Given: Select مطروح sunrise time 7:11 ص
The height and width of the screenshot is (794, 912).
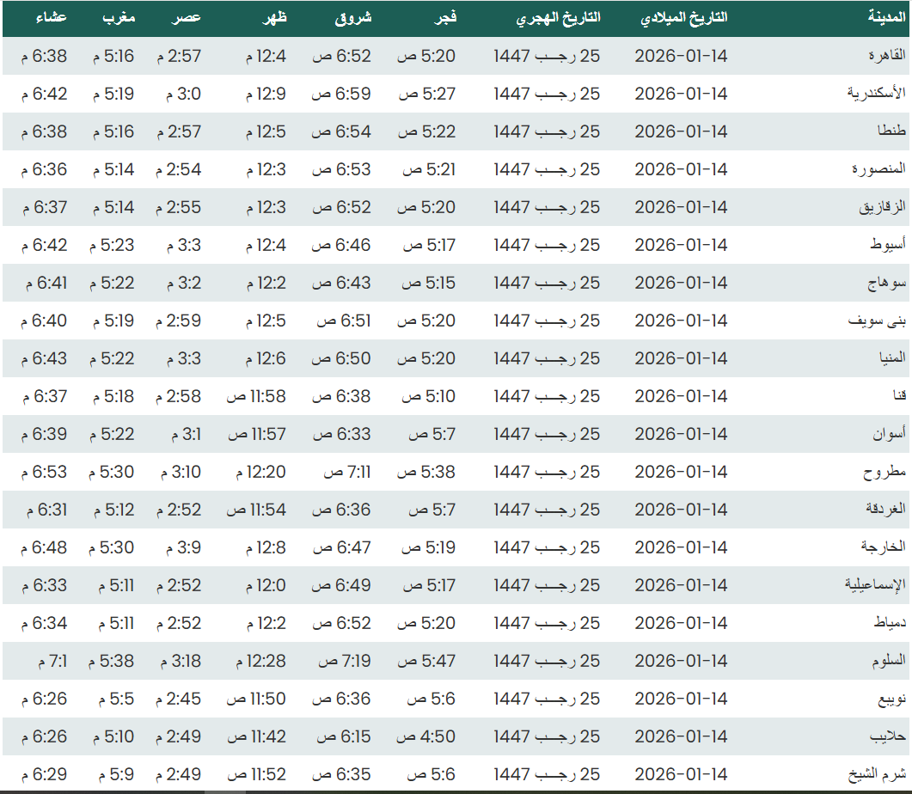Looking at the screenshot, I should click(x=346, y=472).
